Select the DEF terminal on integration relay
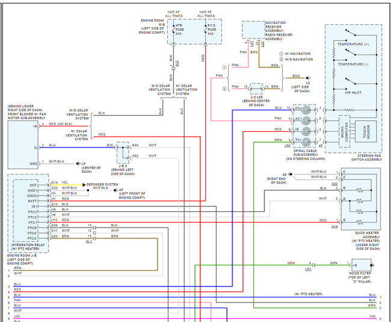Image resolution: width=391 pixels, height=322 pixels. click(x=33, y=185)
